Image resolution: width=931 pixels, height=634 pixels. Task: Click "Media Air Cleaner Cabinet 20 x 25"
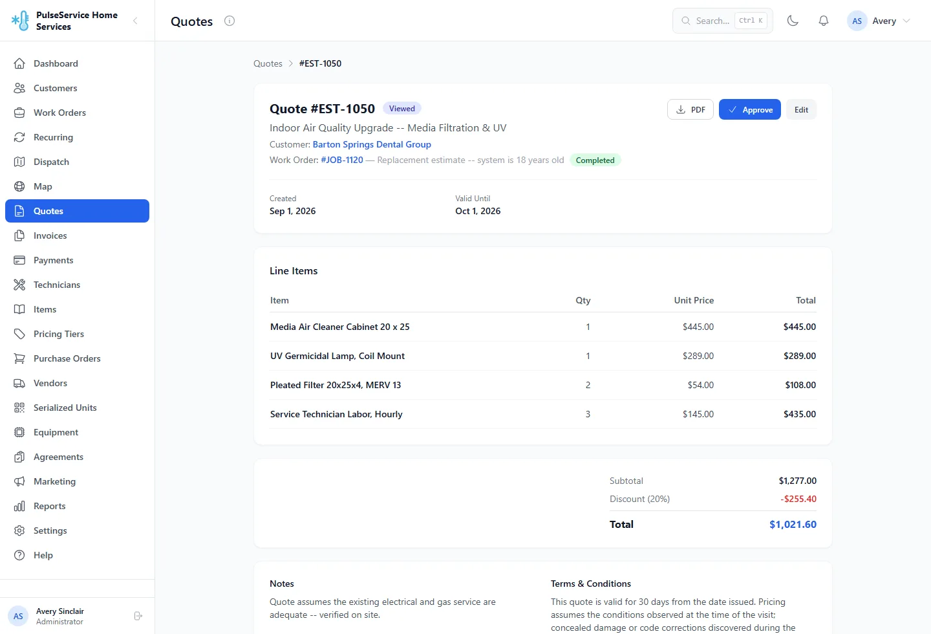340,327
